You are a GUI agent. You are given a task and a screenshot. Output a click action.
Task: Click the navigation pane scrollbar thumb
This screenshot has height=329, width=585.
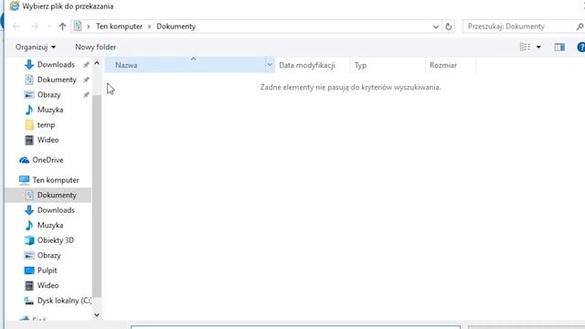(97, 196)
